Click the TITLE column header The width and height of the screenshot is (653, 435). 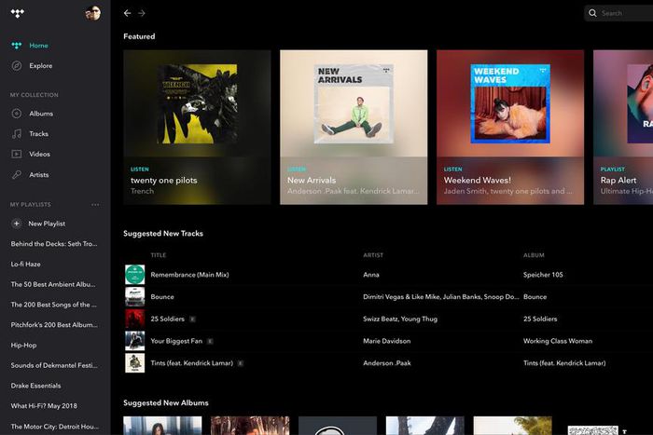(159, 255)
